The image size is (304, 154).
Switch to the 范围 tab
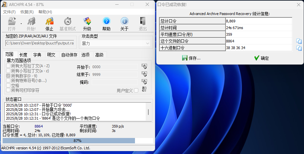coord(9,54)
